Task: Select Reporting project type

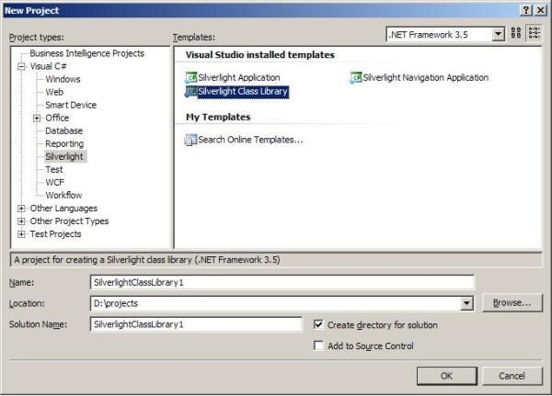Action: pyautogui.click(x=64, y=144)
